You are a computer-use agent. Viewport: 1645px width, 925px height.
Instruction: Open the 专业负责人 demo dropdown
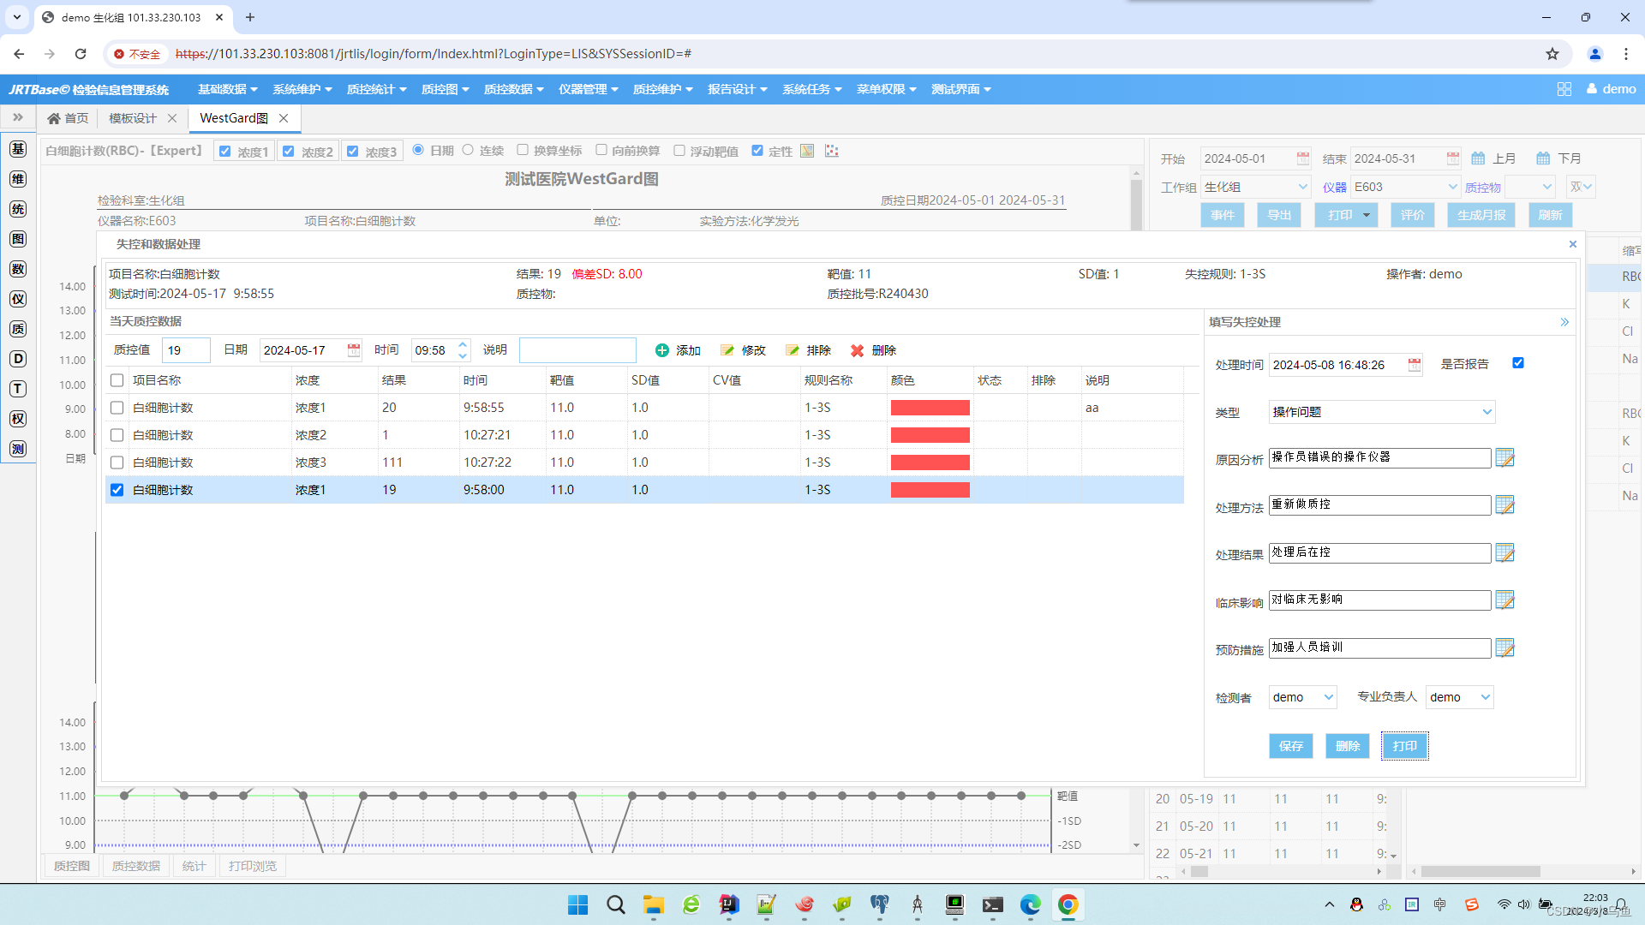[1459, 697]
